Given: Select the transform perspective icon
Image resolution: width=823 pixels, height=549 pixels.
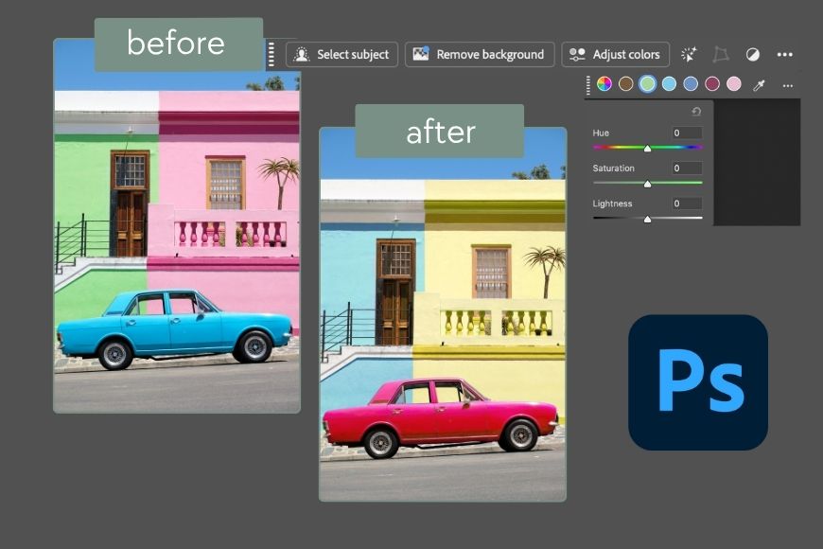Looking at the screenshot, I should point(721,55).
